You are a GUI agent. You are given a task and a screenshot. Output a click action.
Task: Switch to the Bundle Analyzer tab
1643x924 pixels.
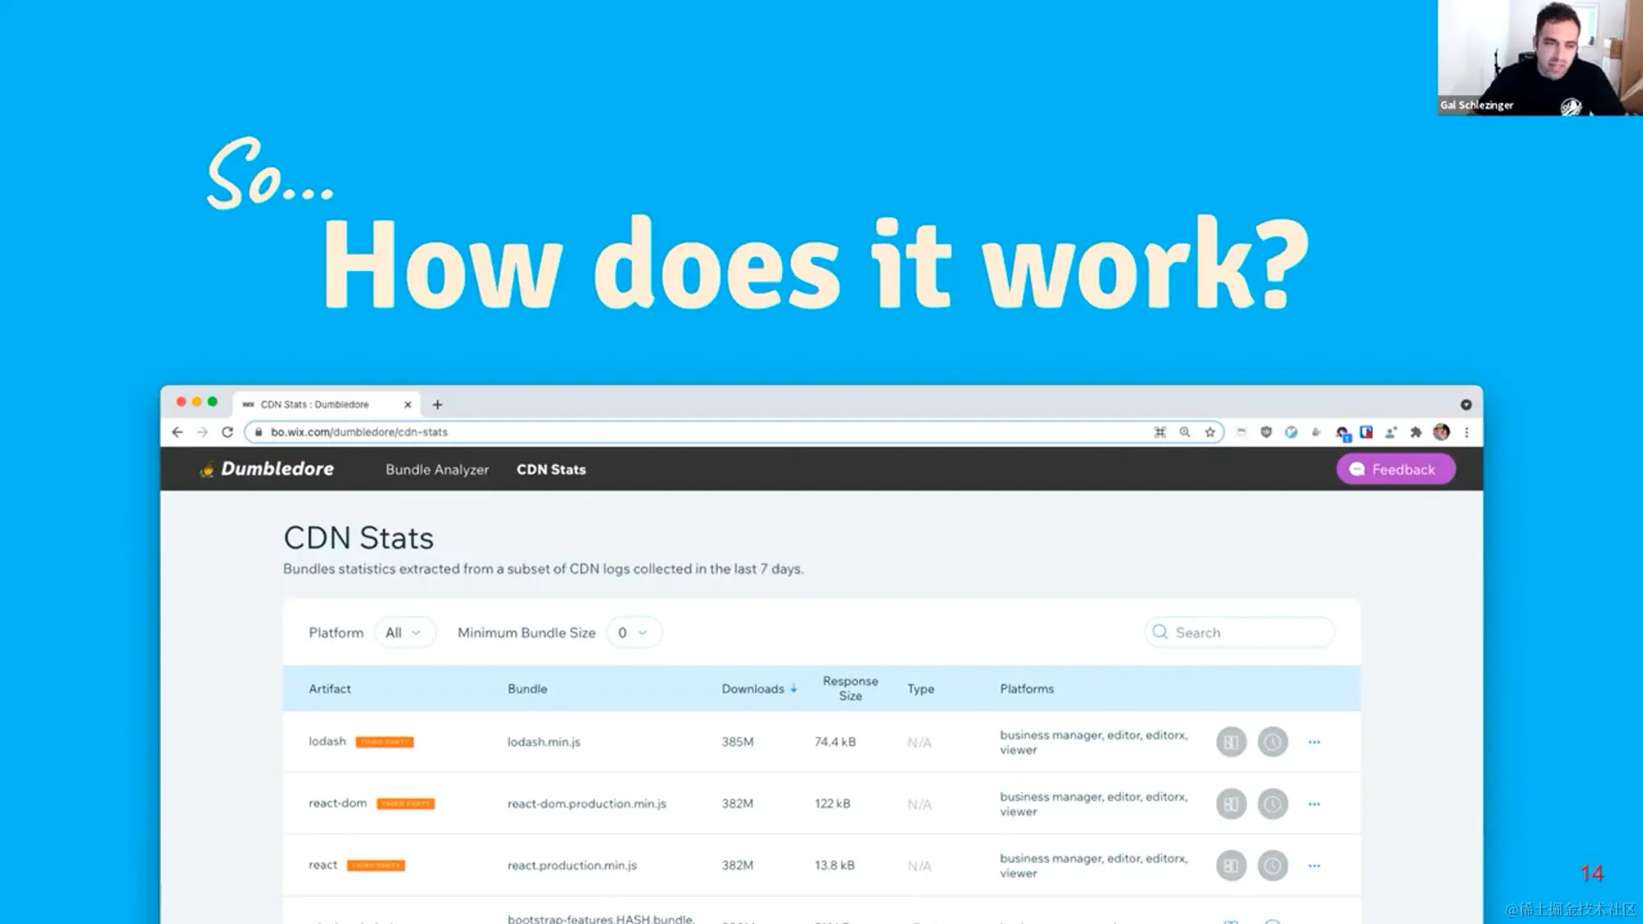(x=437, y=470)
